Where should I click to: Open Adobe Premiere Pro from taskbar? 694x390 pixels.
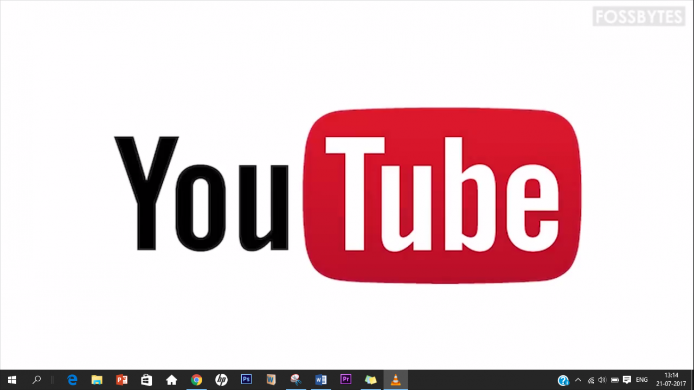tap(346, 380)
